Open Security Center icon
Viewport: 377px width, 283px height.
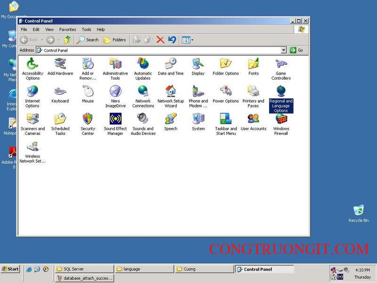click(88, 124)
